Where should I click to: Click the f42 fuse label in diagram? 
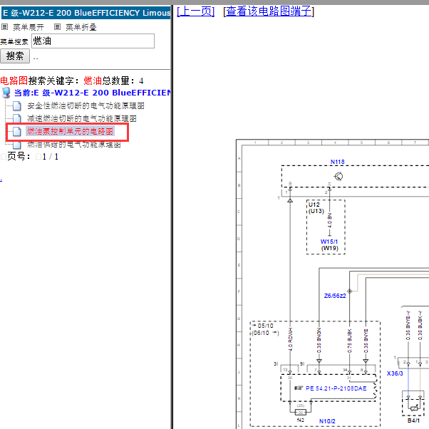pyautogui.click(x=301, y=420)
